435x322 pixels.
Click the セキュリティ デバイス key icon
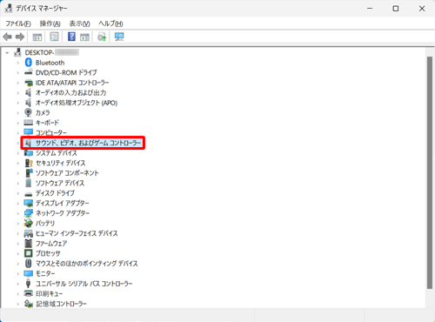tap(29, 163)
